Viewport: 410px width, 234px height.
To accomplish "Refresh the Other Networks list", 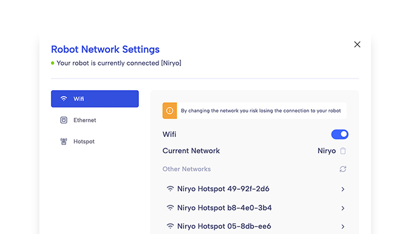I will click(343, 169).
